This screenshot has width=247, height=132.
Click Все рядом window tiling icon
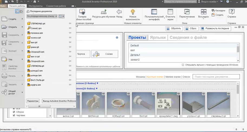(203, 12)
